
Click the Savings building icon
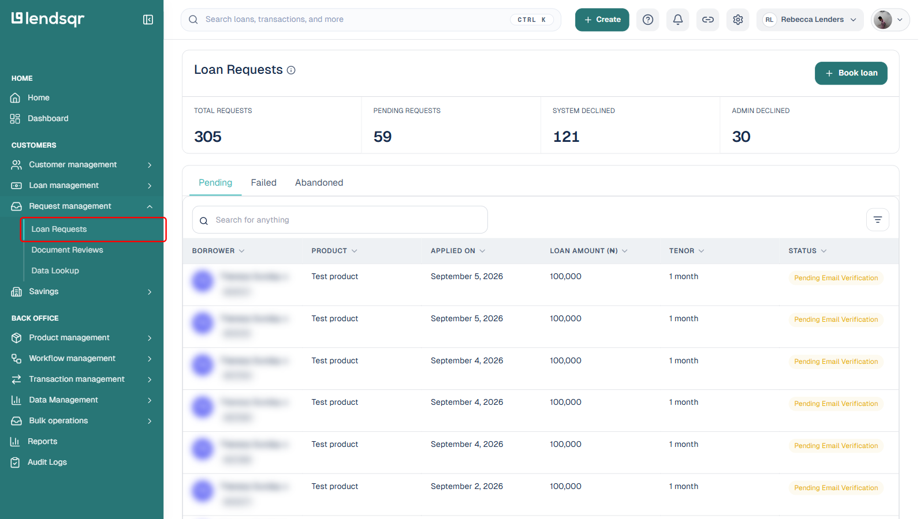pyautogui.click(x=17, y=292)
